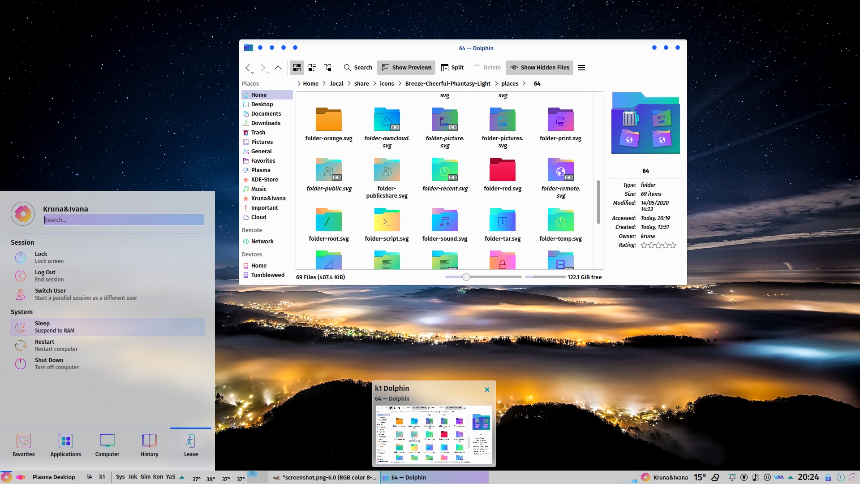Adjust the icon zoom slider handle
Viewport: 860px width, 484px height.
click(466, 277)
